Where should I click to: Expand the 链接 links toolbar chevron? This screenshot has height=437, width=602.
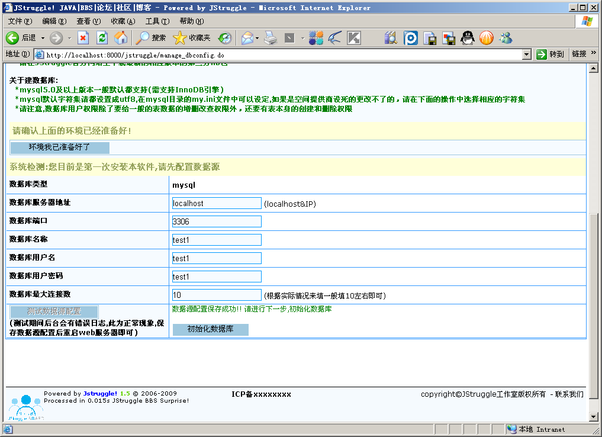point(594,53)
